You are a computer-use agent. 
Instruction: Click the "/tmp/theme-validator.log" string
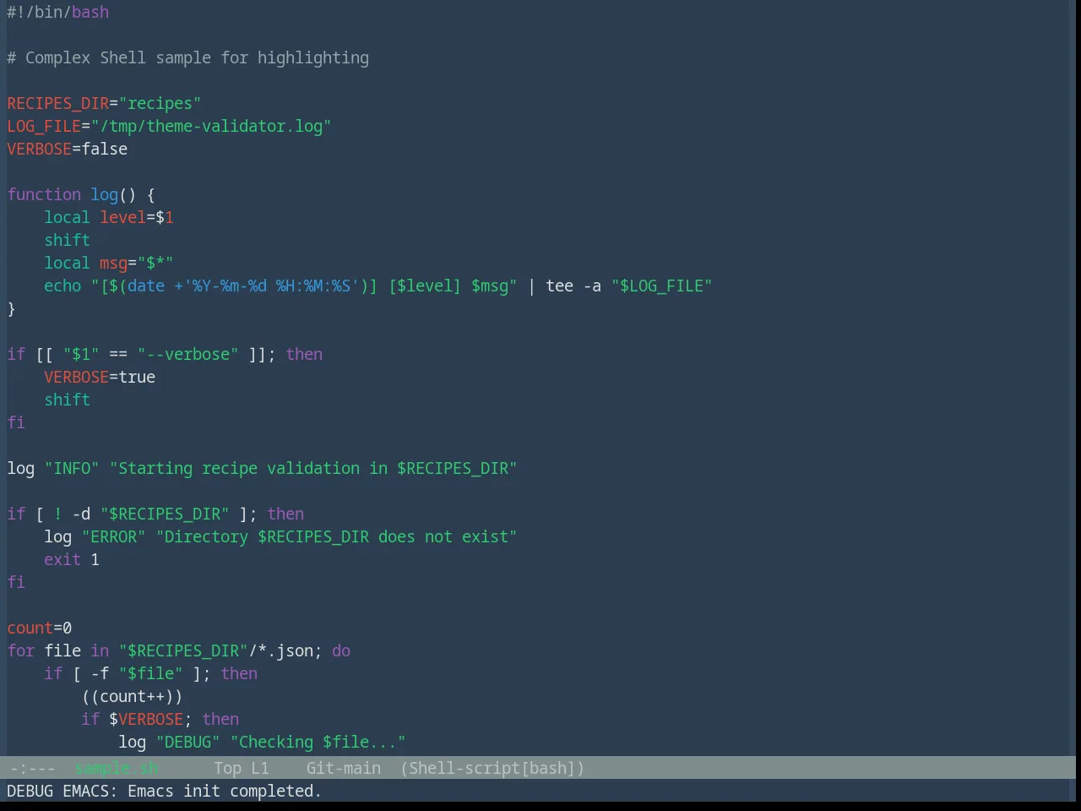[x=211, y=126]
